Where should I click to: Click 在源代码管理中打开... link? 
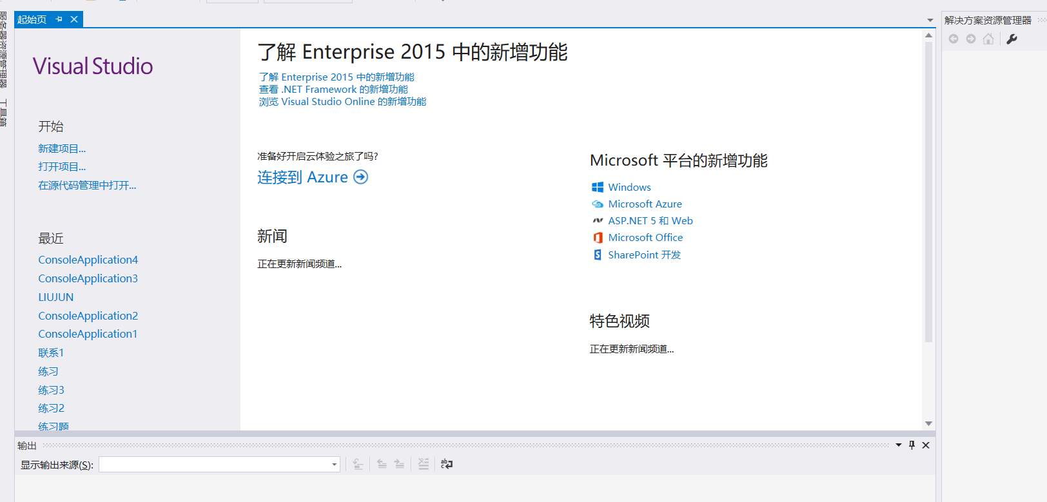pyautogui.click(x=87, y=186)
